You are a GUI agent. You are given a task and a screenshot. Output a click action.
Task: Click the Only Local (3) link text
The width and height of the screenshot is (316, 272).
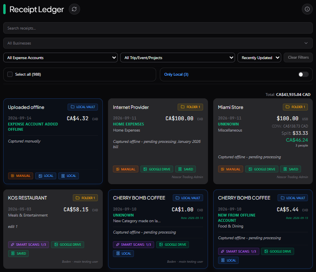click(x=176, y=74)
